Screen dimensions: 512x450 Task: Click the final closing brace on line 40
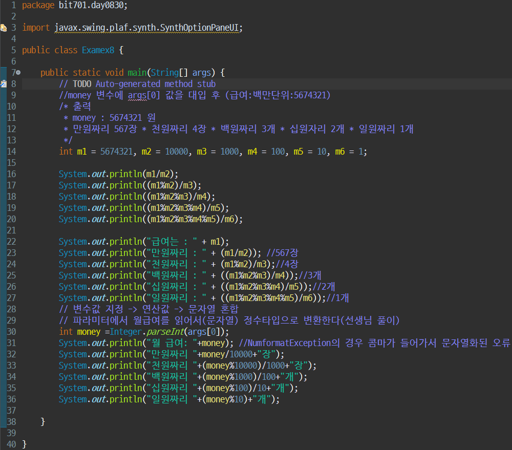point(24,444)
